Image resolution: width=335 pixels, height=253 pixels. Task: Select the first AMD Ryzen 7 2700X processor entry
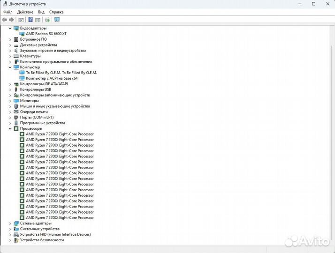[60, 134]
